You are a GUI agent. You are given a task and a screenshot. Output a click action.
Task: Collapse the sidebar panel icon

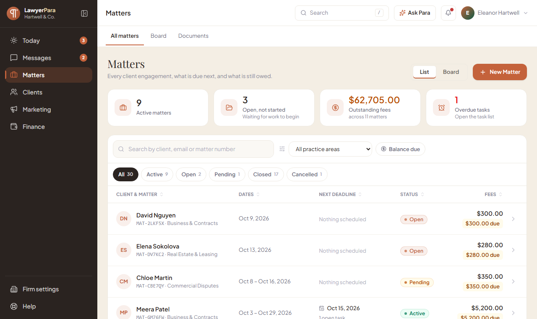84,13
